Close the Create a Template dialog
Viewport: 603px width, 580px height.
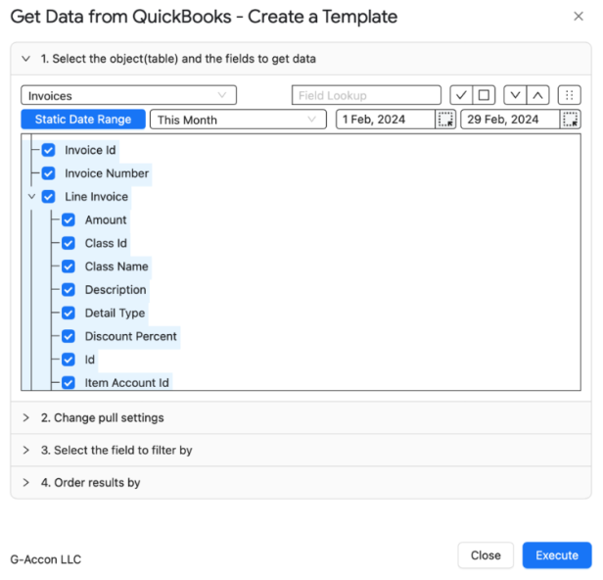[x=579, y=16]
